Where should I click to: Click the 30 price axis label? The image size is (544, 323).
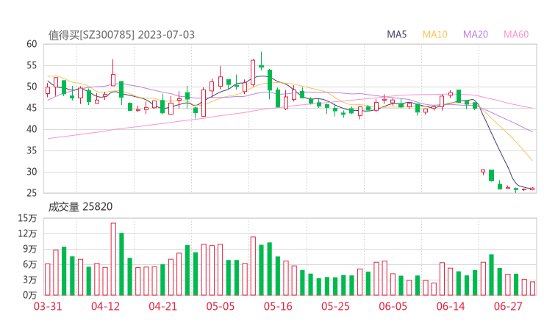click(32, 172)
